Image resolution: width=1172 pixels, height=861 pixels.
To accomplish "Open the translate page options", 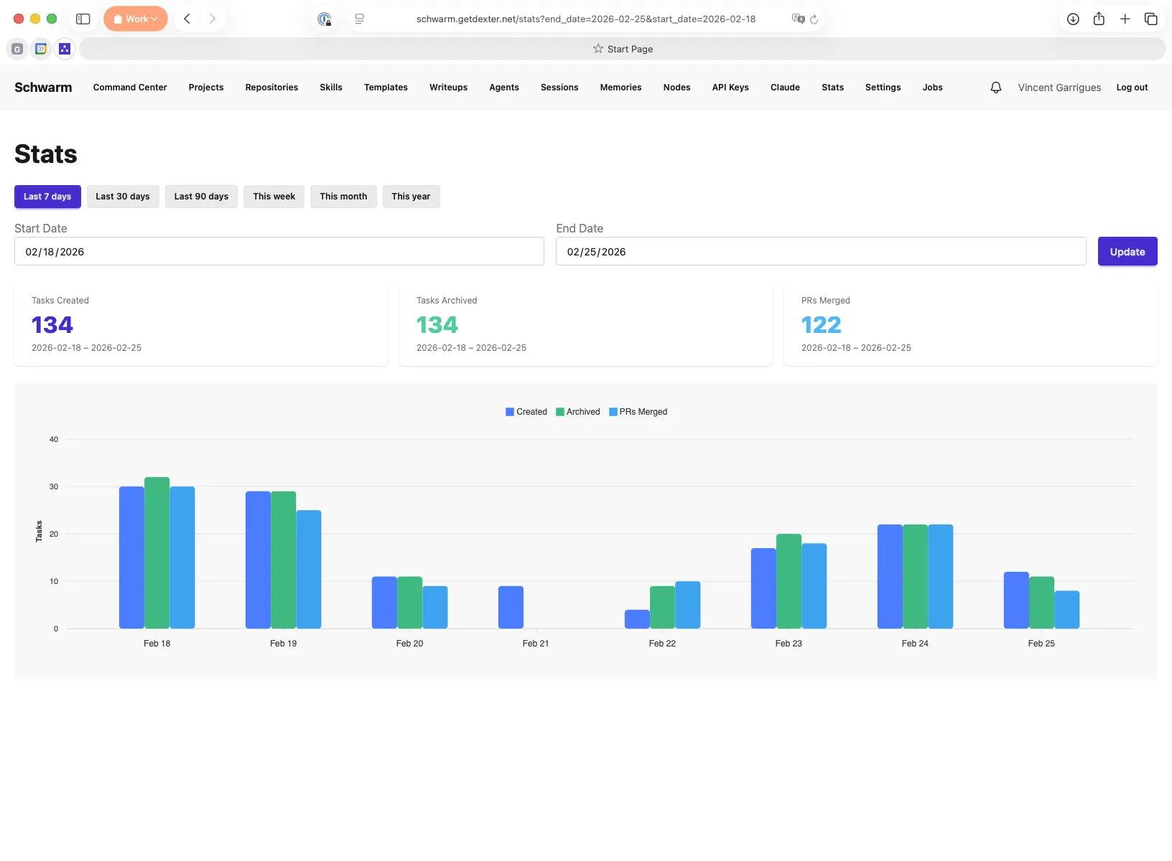I will pyautogui.click(x=797, y=19).
